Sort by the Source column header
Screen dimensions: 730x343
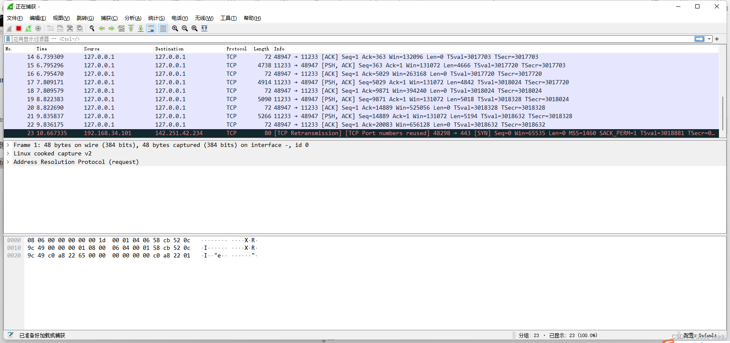coord(118,49)
